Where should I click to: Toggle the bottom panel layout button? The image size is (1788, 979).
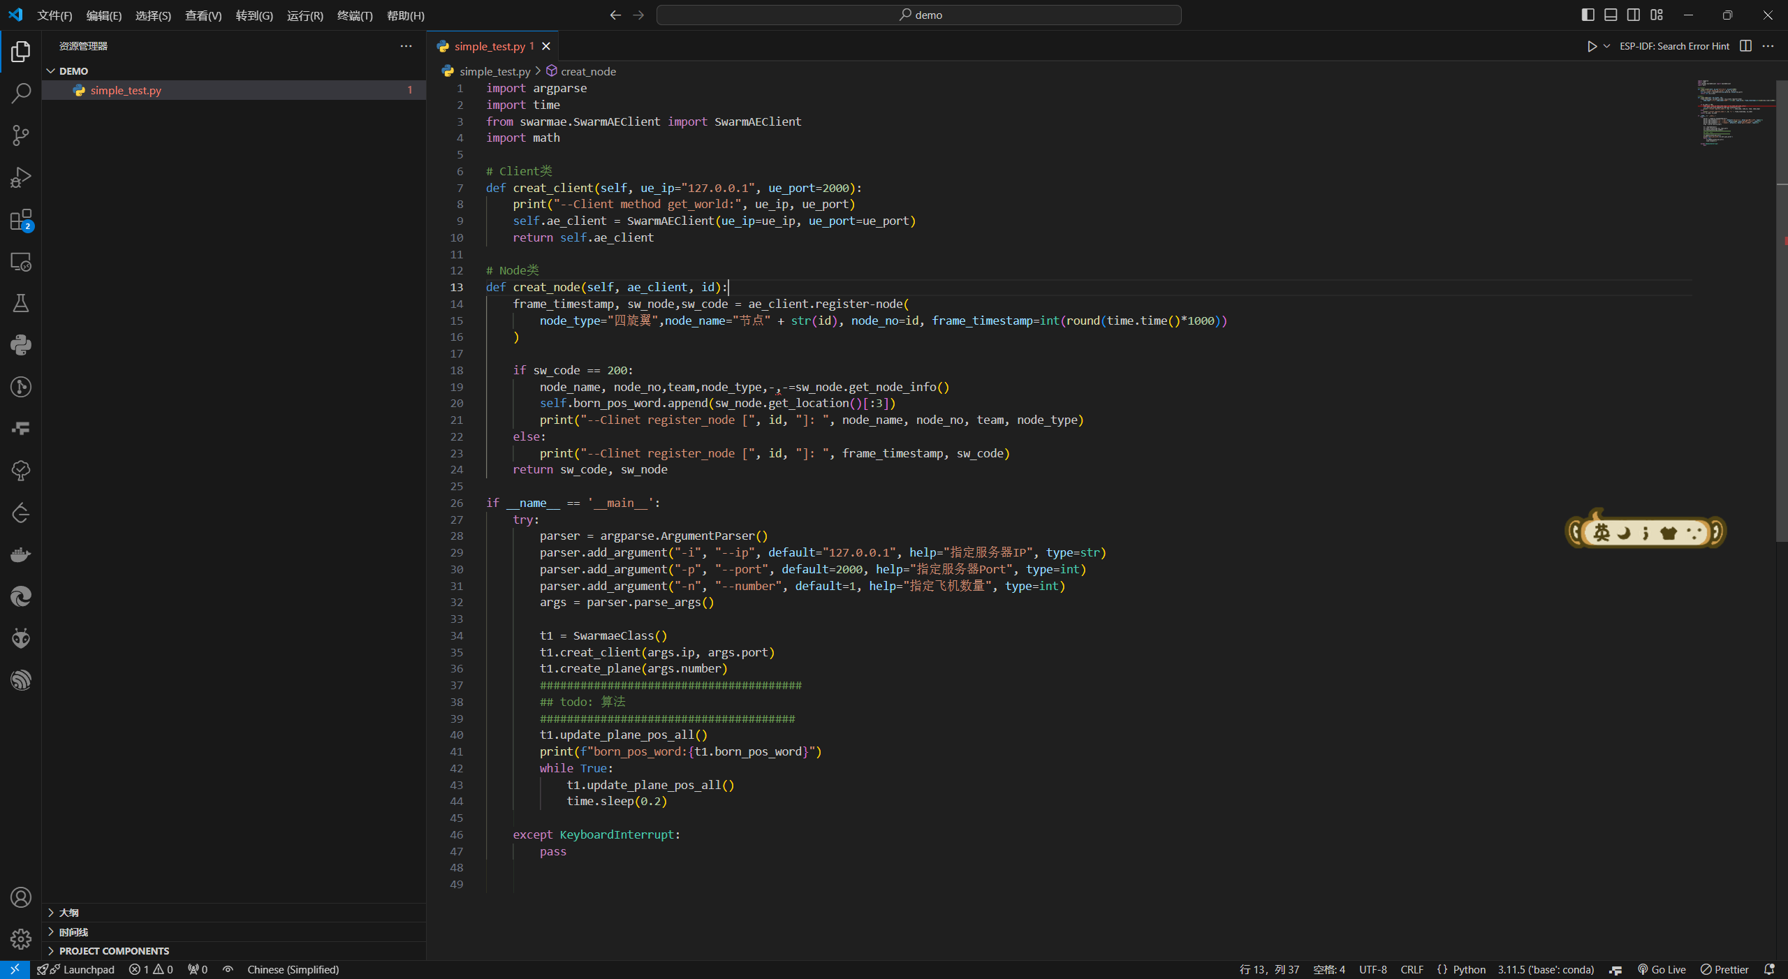[x=1611, y=15]
